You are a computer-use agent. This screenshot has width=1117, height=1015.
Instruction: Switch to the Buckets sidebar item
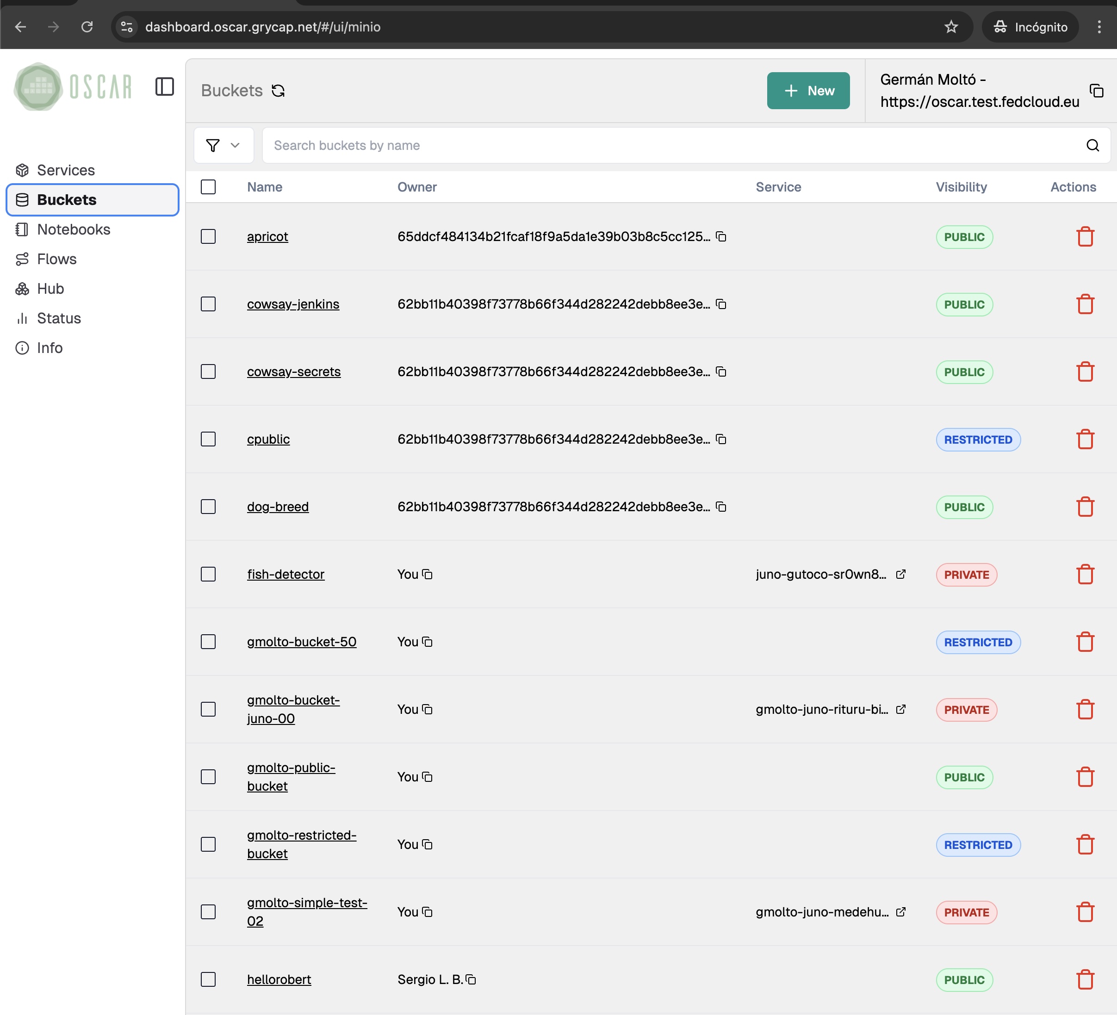67,199
